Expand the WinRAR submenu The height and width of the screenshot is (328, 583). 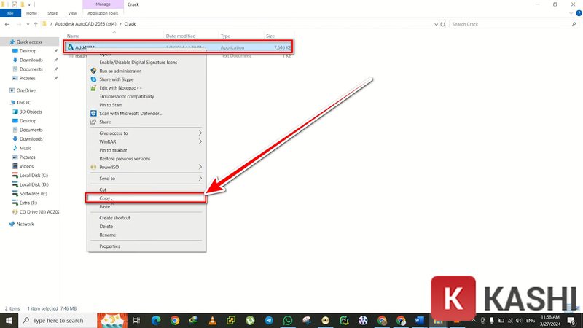(146, 141)
